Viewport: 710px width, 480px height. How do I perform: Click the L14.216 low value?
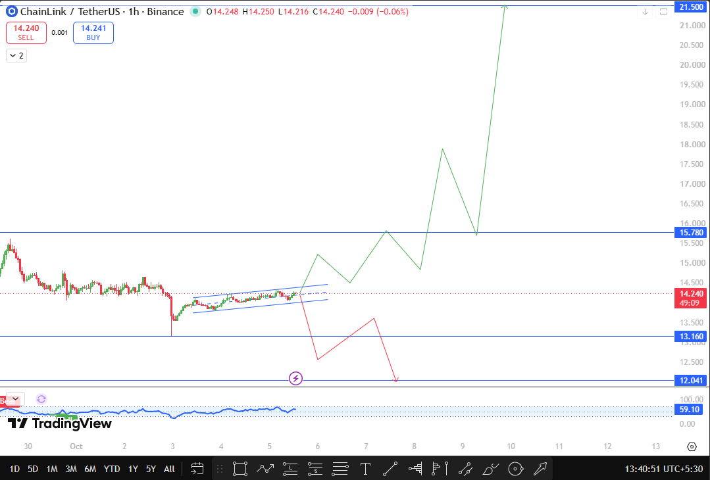click(293, 11)
